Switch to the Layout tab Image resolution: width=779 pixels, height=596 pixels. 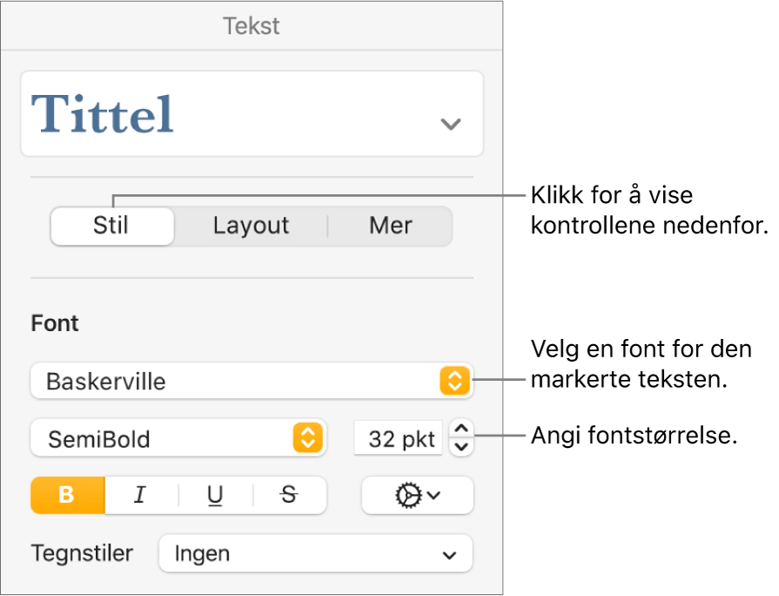tap(251, 226)
